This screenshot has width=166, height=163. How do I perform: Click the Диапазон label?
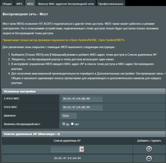[10, 116]
